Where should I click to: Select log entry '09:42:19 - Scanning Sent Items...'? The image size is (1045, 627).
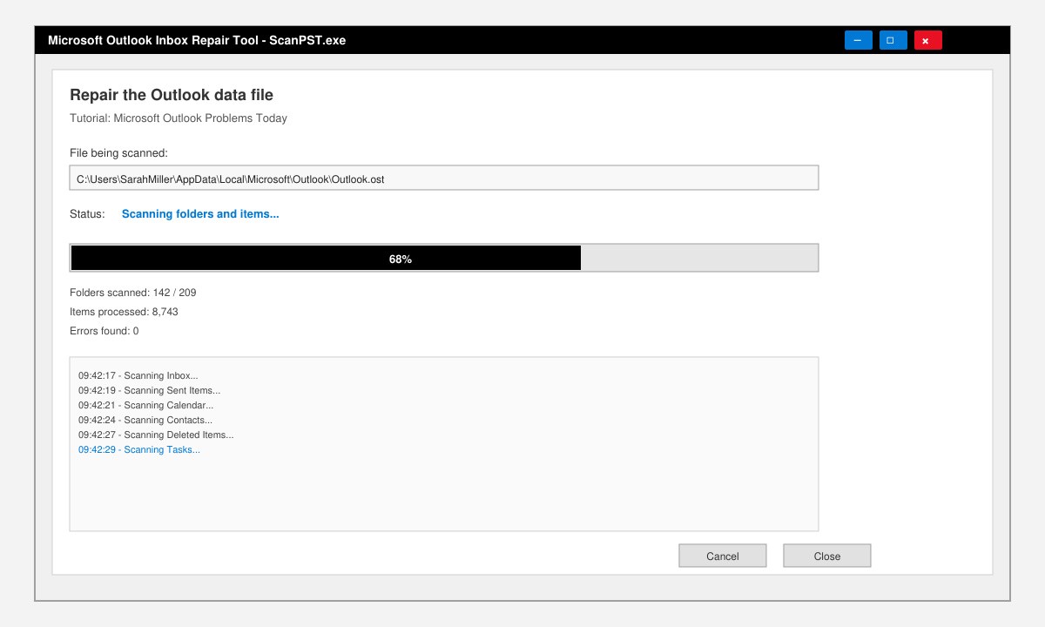coord(149,391)
